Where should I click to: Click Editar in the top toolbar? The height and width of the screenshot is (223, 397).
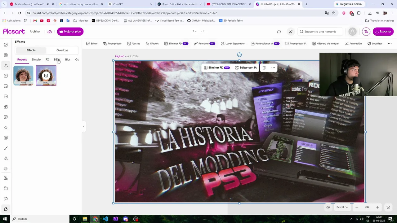[x=92, y=44]
